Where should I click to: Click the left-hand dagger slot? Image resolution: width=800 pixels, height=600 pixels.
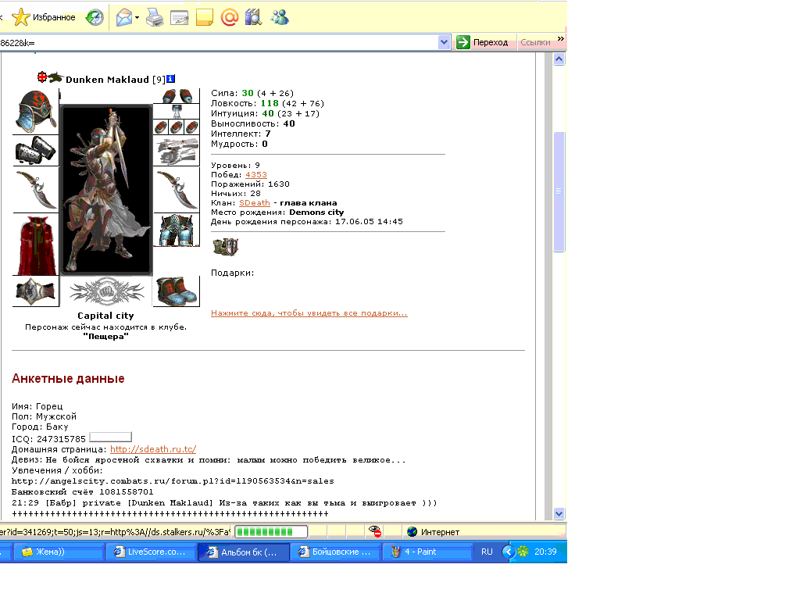pos(36,189)
